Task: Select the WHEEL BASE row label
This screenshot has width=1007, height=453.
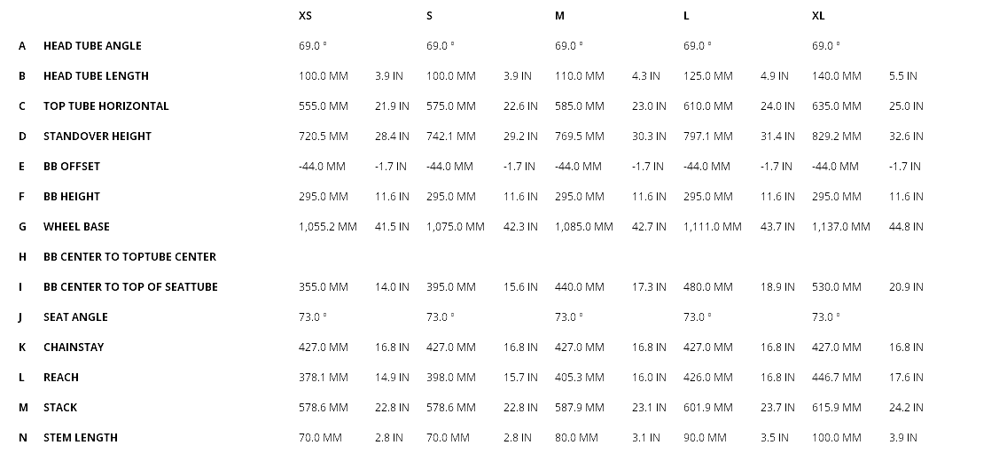Action: (76, 227)
